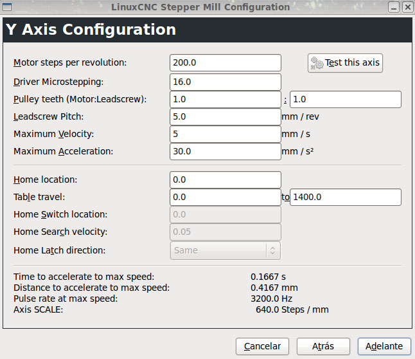Viewport: 415px width, 359px height.
Task: Edit the Table travel maximum 1400.0 field
Action: click(x=346, y=198)
